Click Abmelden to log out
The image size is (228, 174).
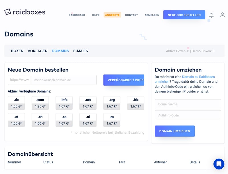152,15
